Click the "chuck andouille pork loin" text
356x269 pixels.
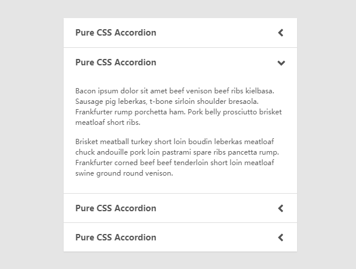[118, 152]
